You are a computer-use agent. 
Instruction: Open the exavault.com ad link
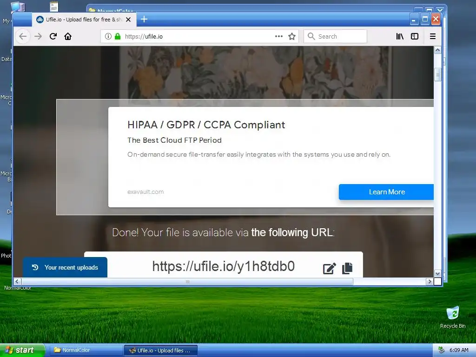145,192
